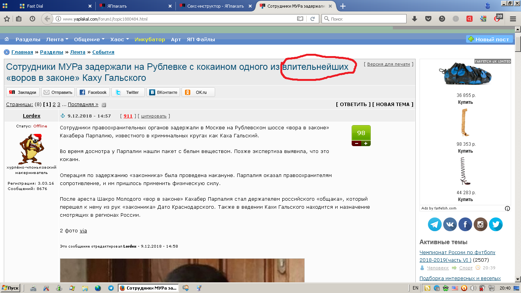Open the via source link

83,231
